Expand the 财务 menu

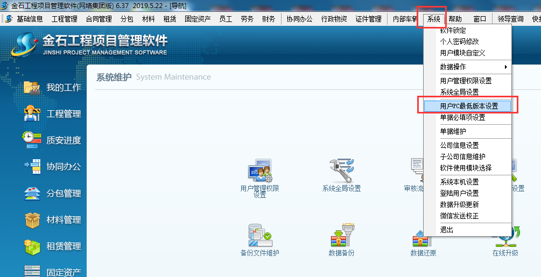coord(268,19)
